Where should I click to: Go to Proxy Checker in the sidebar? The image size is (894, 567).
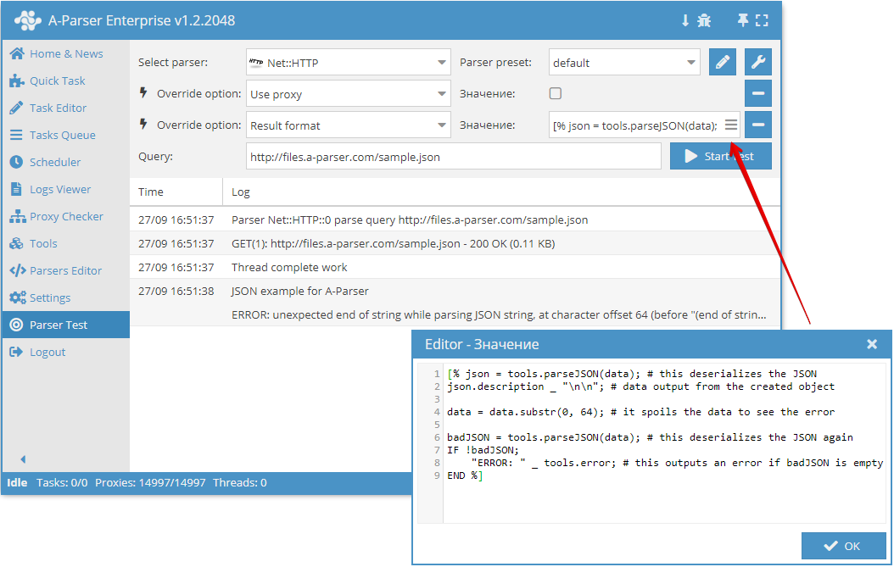(x=65, y=216)
